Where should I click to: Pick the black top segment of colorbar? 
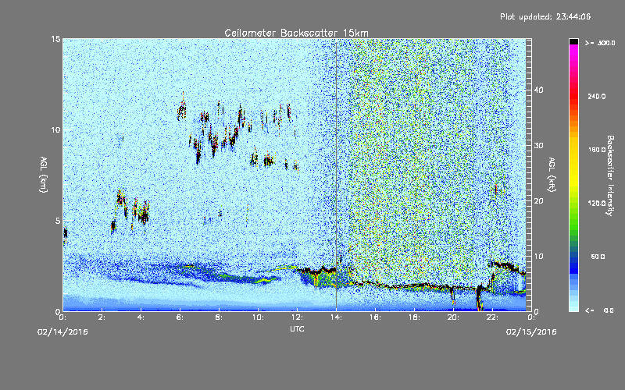pyautogui.click(x=573, y=41)
